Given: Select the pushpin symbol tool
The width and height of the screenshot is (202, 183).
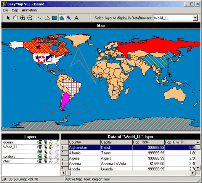Looking at the screenshot, I should pyautogui.click(x=69, y=18).
